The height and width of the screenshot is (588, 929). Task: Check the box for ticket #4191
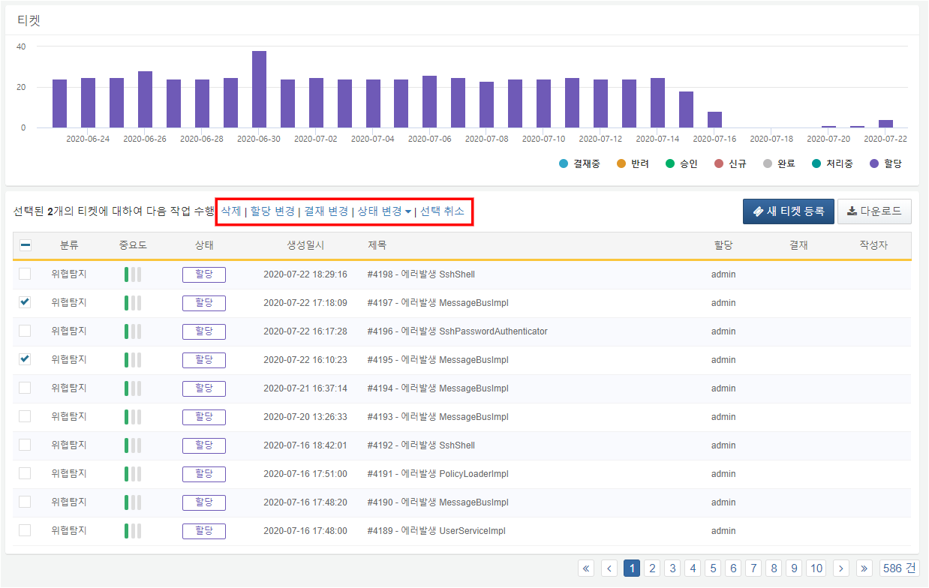25,473
